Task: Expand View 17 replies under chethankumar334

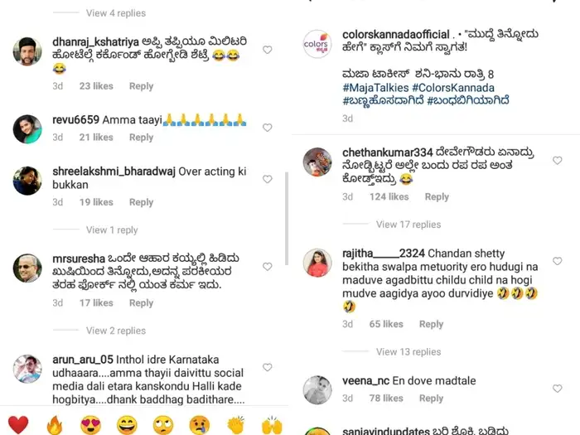Action: tap(408, 225)
